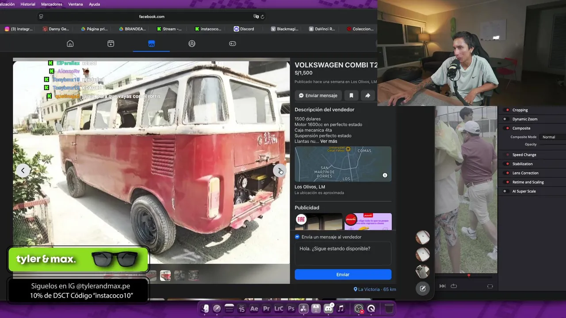Open the Marcadores menu
566x318 pixels.
pos(52,4)
